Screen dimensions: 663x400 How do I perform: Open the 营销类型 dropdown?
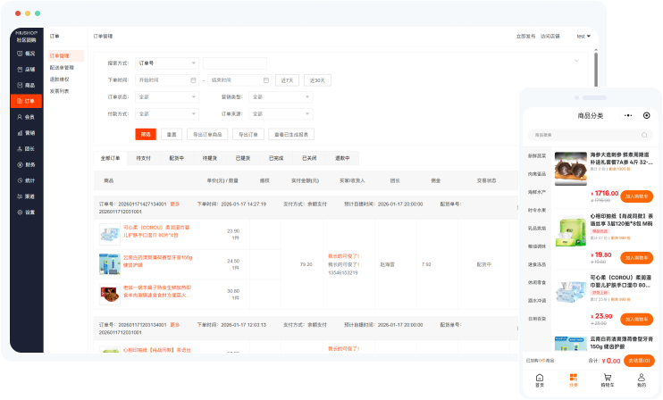coord(281,96)
